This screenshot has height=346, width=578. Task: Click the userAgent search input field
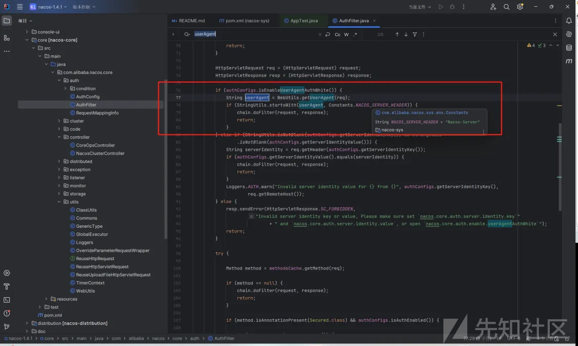pyautogui.click(x=254, y=34)
